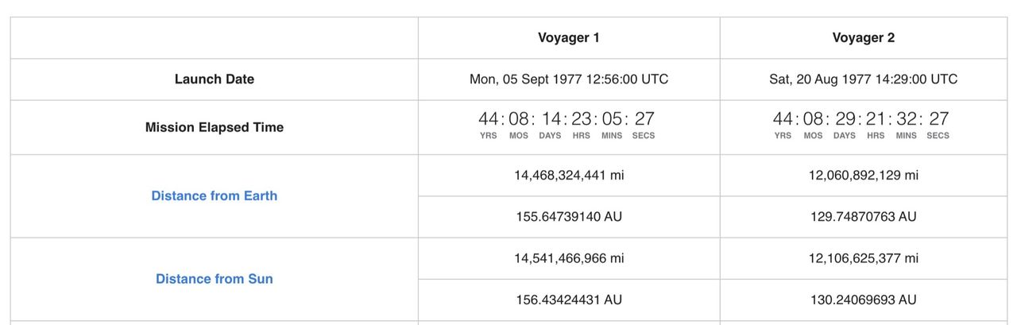1017x325 pixels.
Task: Click Voyager 2's launch date, 20 Aug 1977
Action: 864,79
